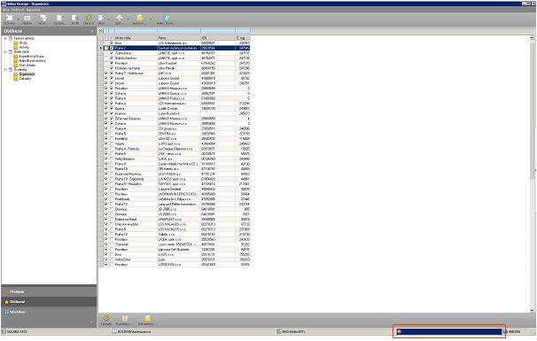Tick the empty checkbox in Kralice na Hané row
537x341 pixels.
point(112,219)
